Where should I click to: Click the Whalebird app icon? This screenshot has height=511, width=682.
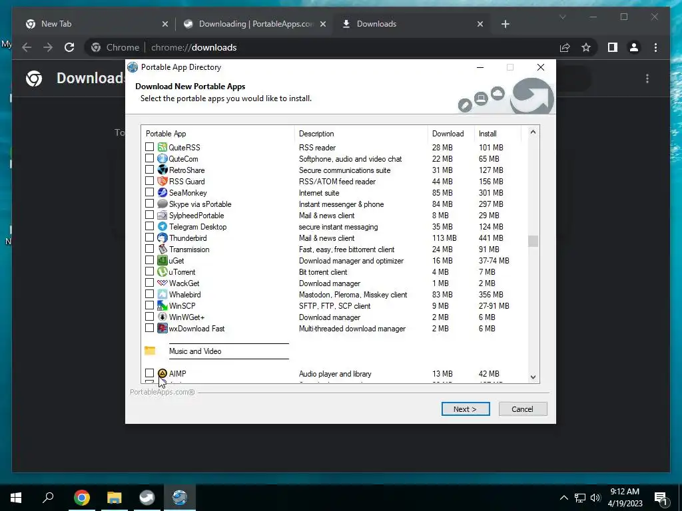coord(163,294)
